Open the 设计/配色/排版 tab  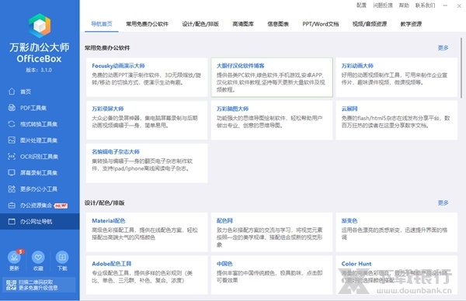pos(200,24)
